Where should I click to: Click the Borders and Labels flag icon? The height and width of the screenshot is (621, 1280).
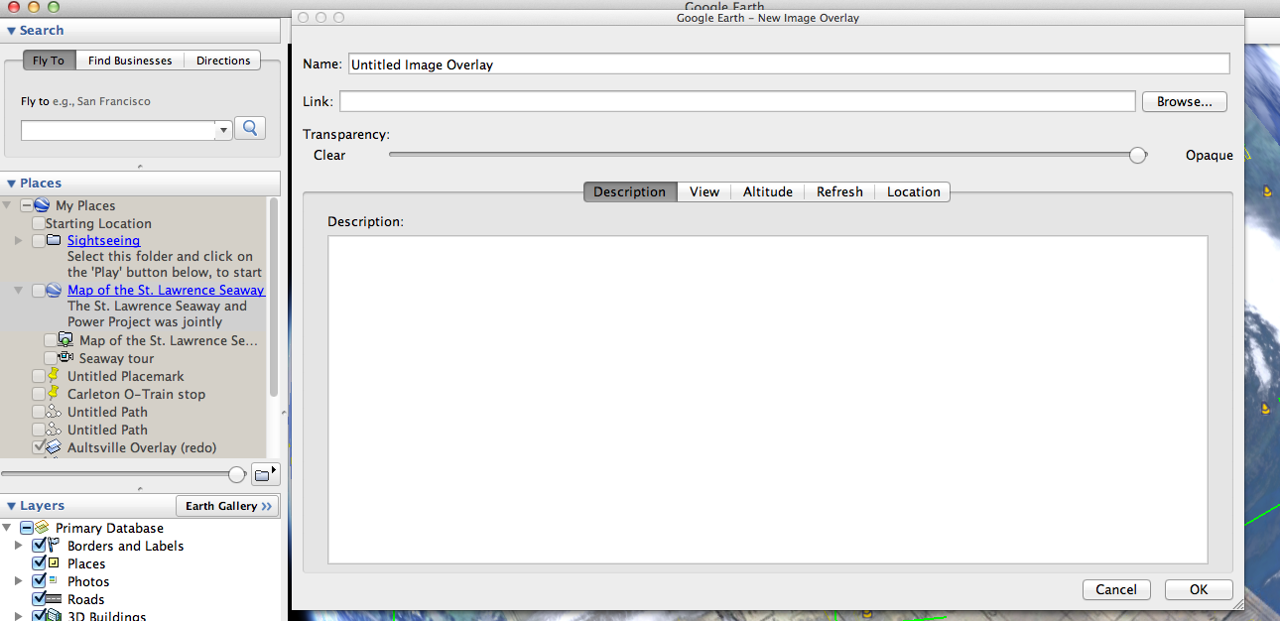[x=55, y=546]
